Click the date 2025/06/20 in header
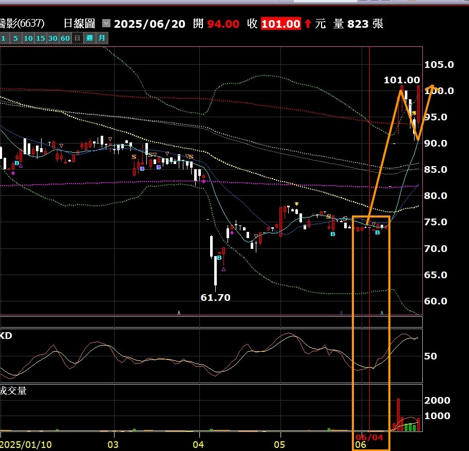Image resolution: width=469 pixels, height=451 pixels. 149,24
